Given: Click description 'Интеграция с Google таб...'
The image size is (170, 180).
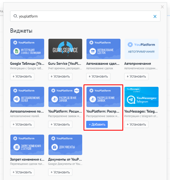Looking at the screenshot, I should click(27, 68).
